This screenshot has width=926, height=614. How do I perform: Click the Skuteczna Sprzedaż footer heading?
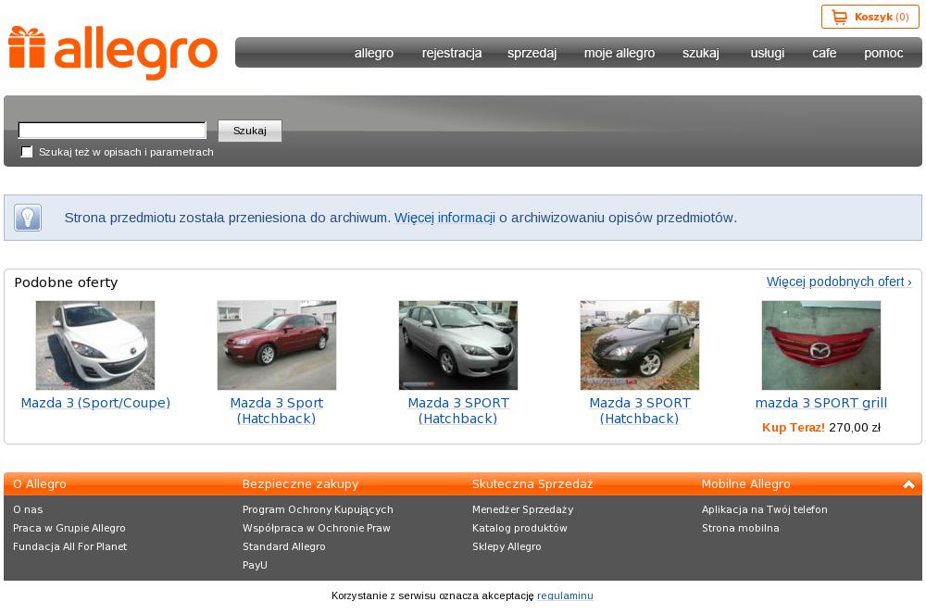click(532, 484)
